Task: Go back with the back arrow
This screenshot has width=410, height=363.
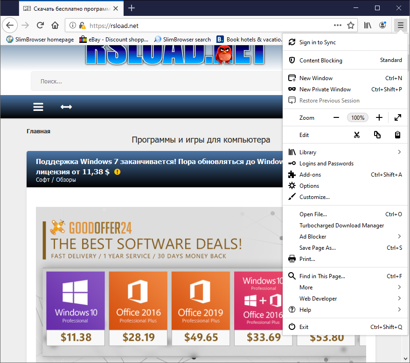Action: pyautogui.click(x=10, y=25)
